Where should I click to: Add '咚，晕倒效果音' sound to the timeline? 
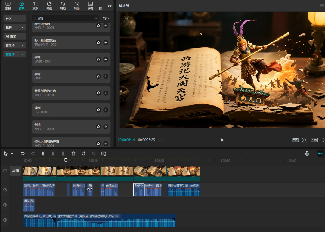coord(106,43)
